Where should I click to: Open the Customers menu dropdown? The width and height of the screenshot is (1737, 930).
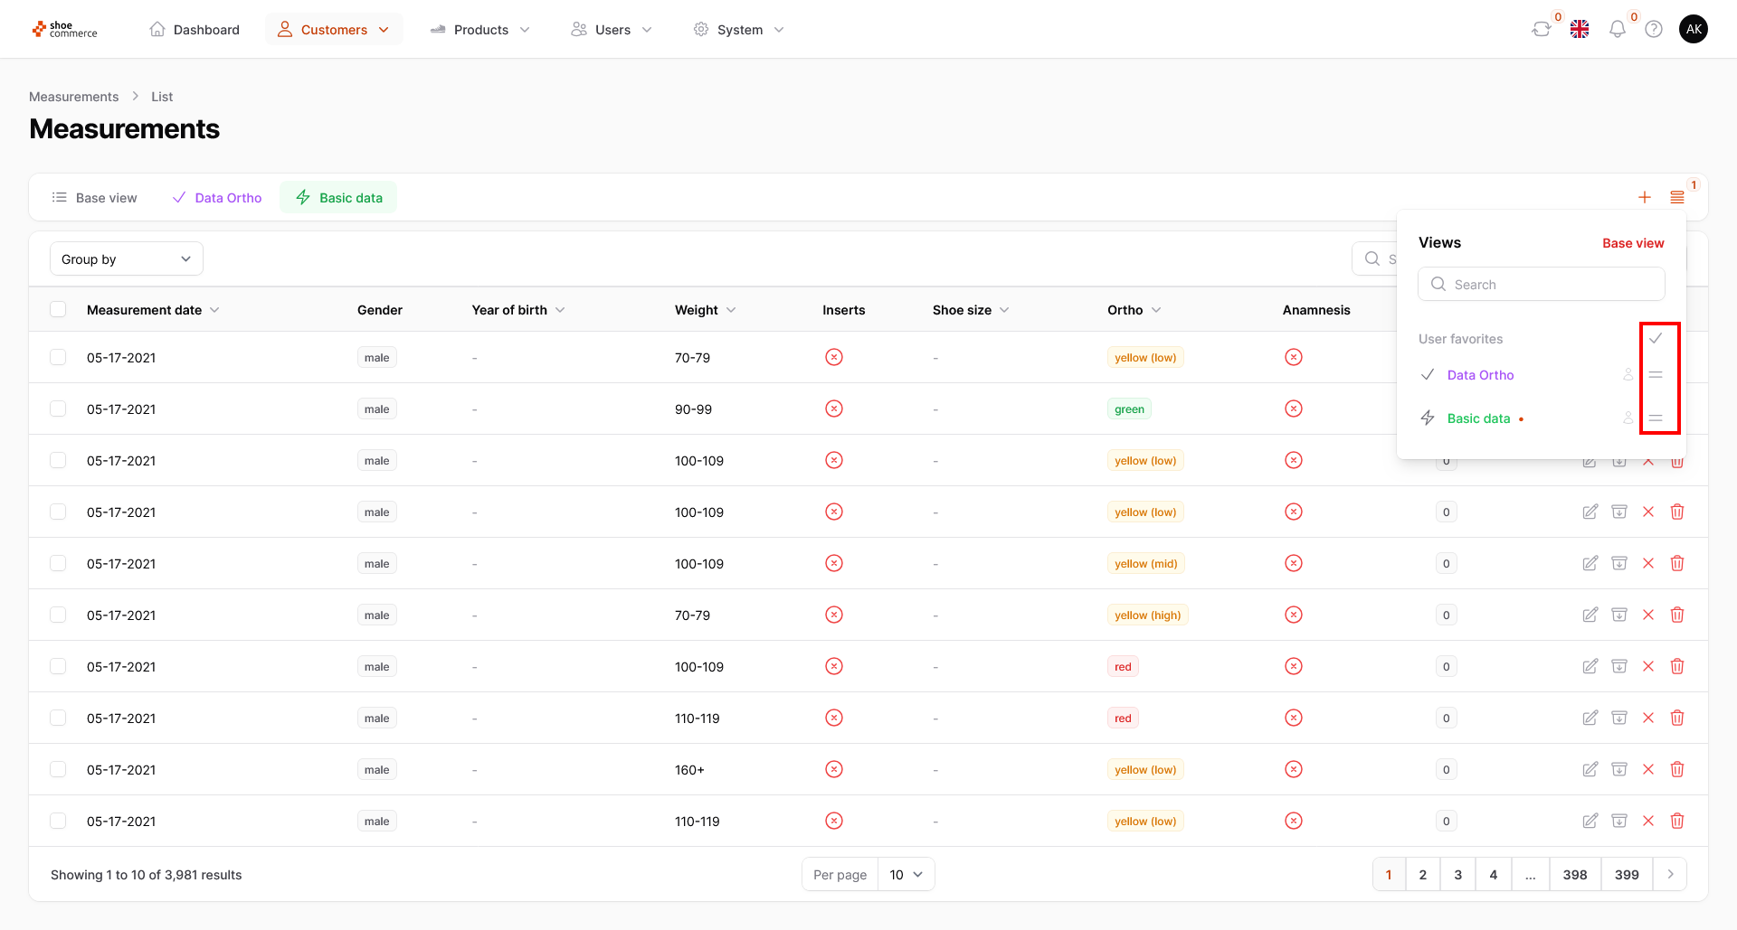(x=334, y=30)
